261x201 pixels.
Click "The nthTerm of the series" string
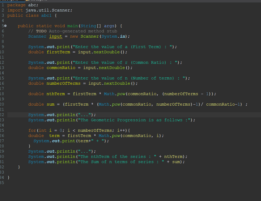coord(117,157)
